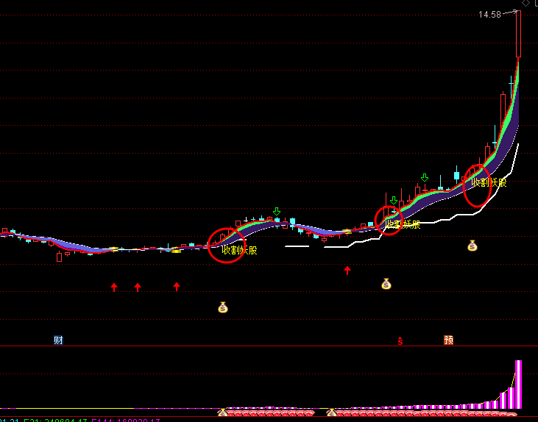This screenshot has width=538, height=422.
Task: Click the third 收割妖股 signal label
Action: point(489,183)
